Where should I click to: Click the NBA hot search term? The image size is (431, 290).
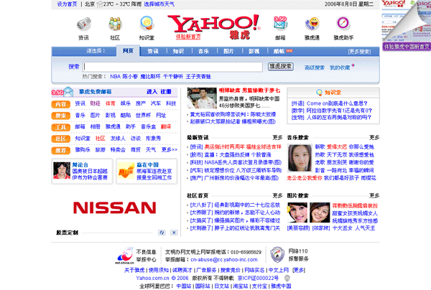(116, 77)
